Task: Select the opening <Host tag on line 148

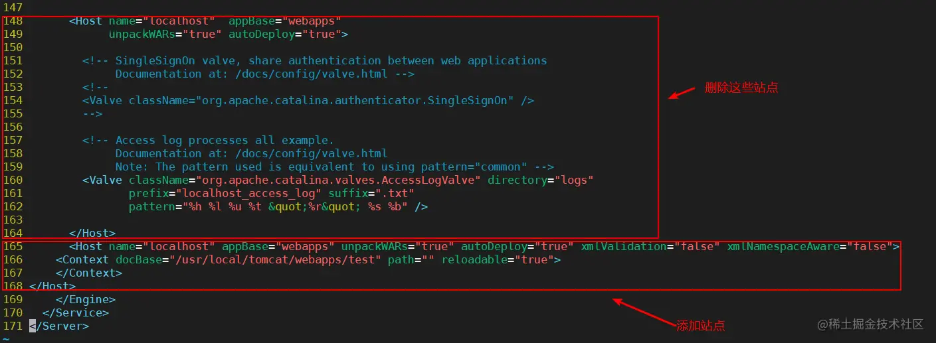Action: click(x=86, y=21)
